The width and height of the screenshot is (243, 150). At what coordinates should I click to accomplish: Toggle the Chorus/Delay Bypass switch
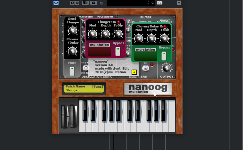164,56
